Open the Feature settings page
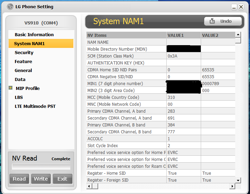Image resolution: width=250 pixels, height=194 pixels. [x=23, y=62]
